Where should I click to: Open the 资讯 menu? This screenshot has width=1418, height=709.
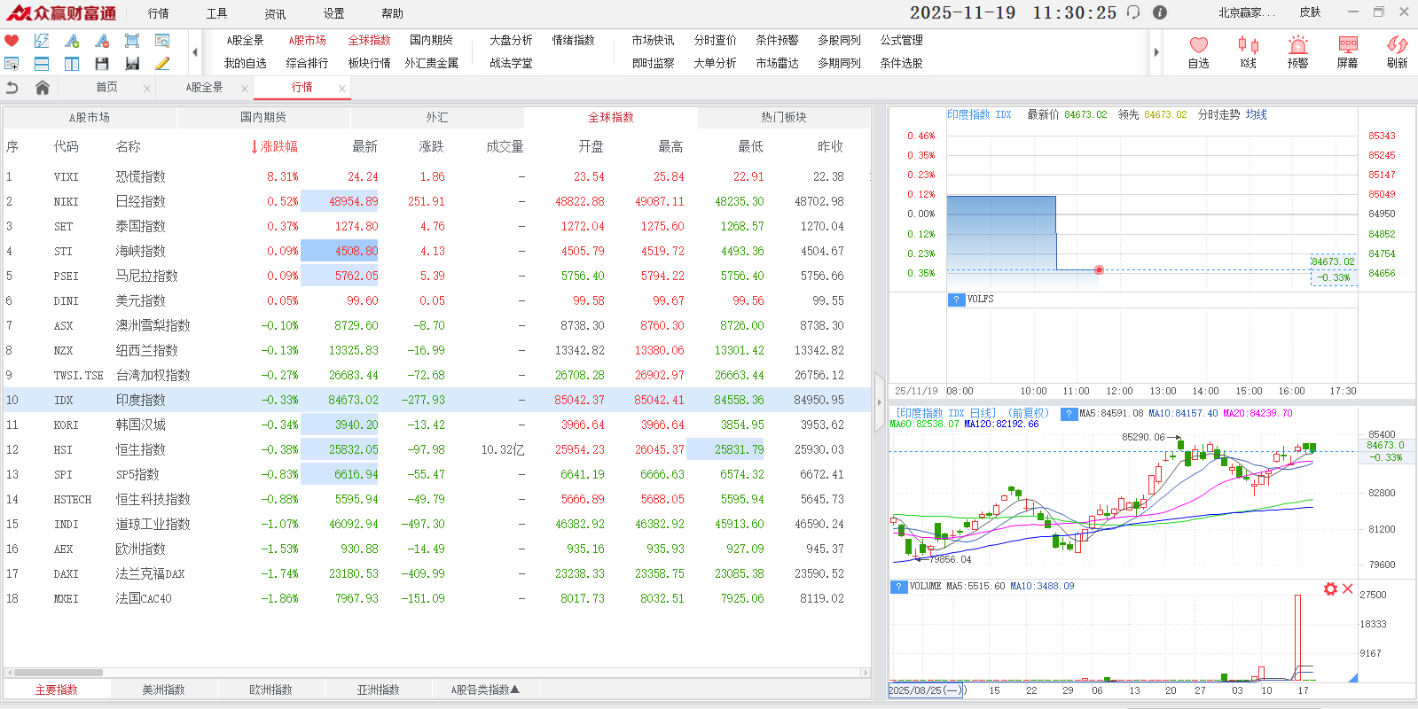click(275, 13)
